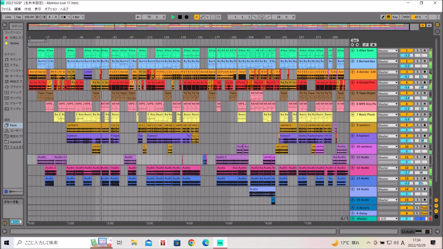Screen dimensions: 443x249
Task: Click the Chrome icon in taskbar
Action: click(x=191, y=243)
